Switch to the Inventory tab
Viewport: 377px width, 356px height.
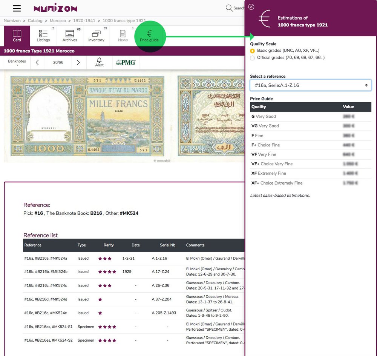pyautogui.click(x=96, y=36)
